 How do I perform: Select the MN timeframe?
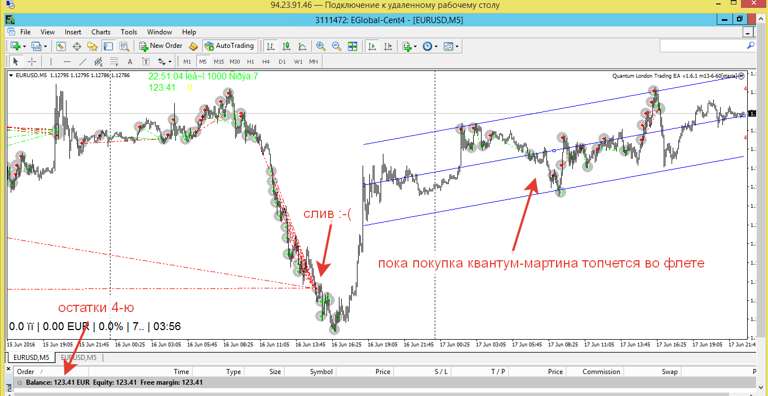313,61
